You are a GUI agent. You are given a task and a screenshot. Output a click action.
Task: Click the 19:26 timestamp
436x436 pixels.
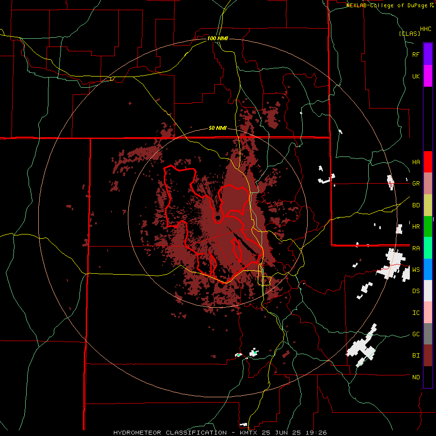point(317,433)
